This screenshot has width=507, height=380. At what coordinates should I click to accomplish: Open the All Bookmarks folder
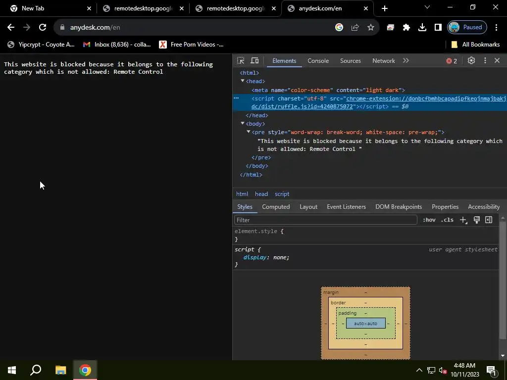476,45
